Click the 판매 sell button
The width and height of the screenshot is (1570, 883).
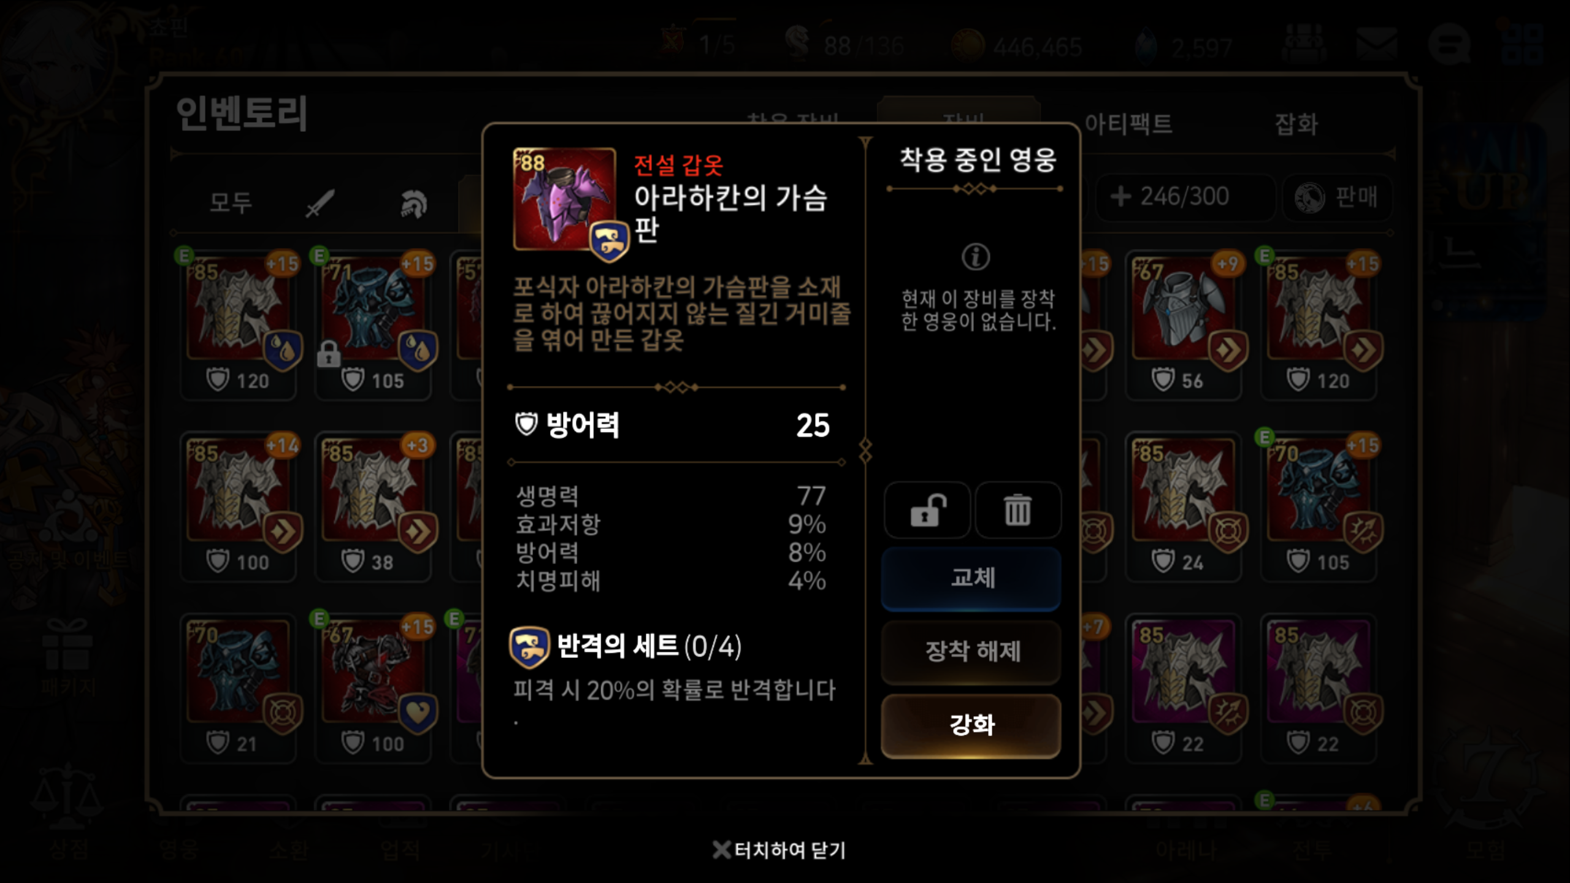pos(1337,197)
